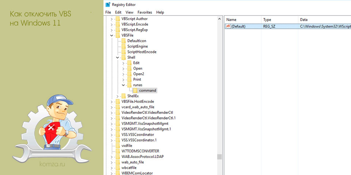This screenshot has height=175, width=351.
Task: Select the VSS.VSSCoordinator.1 key
Action: click(139, 140)
